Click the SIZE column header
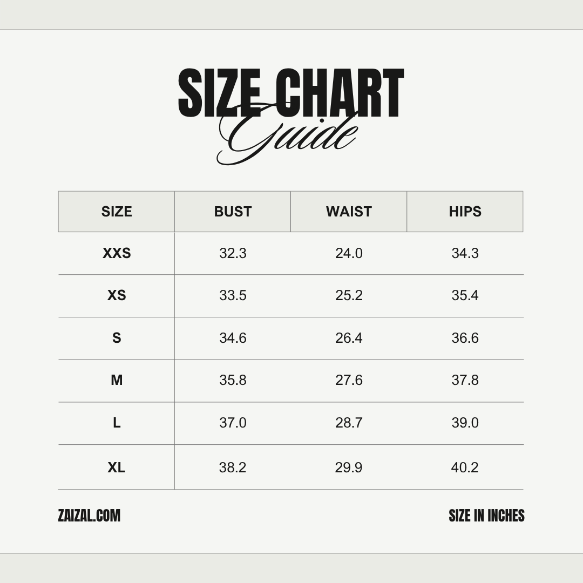 pos(117,212)
